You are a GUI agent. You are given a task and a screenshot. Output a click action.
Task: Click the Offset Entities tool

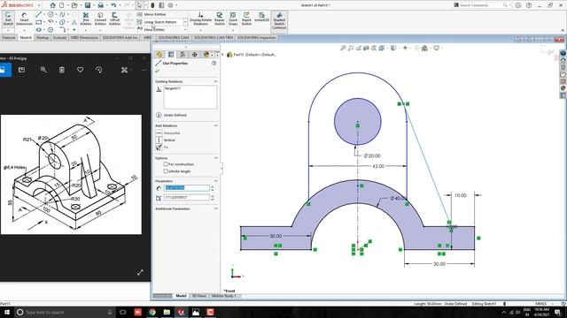coord(114,19)
